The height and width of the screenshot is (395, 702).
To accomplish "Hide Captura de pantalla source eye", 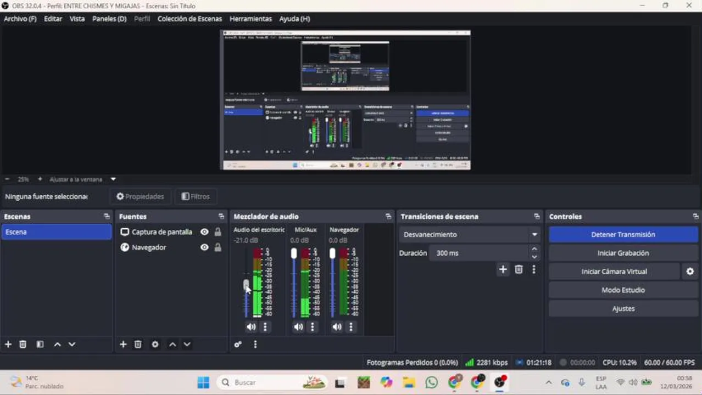I will pyautogui.click(x=204, y=232).
